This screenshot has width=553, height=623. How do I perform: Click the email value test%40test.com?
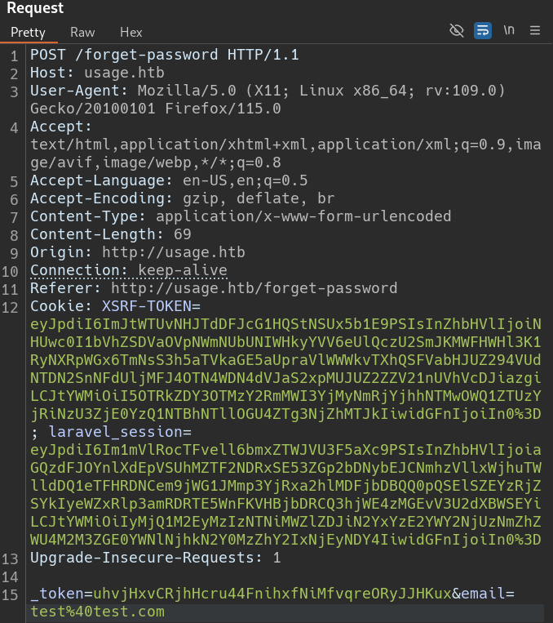(x=97, y=612)
